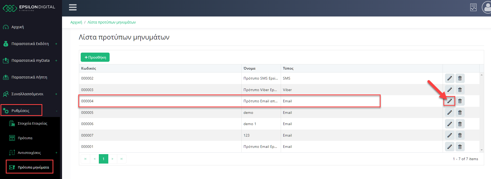This screenshot has height=179, width=491.
Task: Collapse the Ρυθμίσεις menu section
Action: 56,111
